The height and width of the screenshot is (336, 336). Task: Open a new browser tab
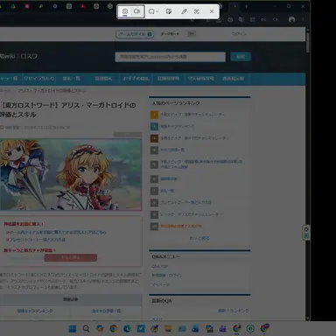pos(246,6)
